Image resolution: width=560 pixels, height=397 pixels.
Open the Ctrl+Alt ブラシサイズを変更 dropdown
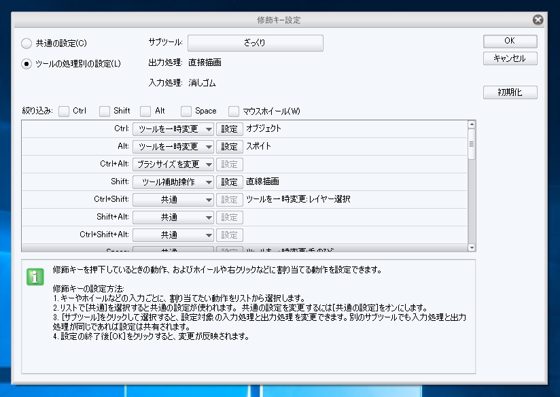coord(173,165)
